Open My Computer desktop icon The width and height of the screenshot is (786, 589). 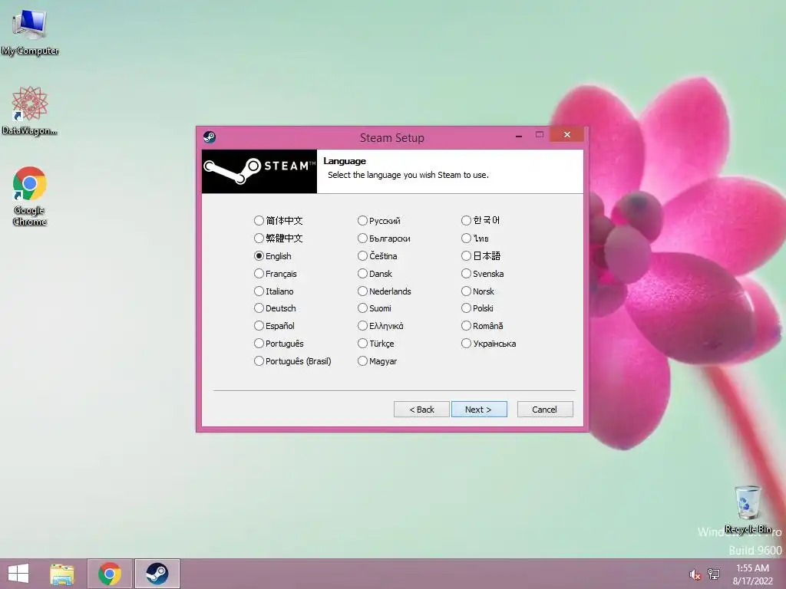(x=30, y=32)
